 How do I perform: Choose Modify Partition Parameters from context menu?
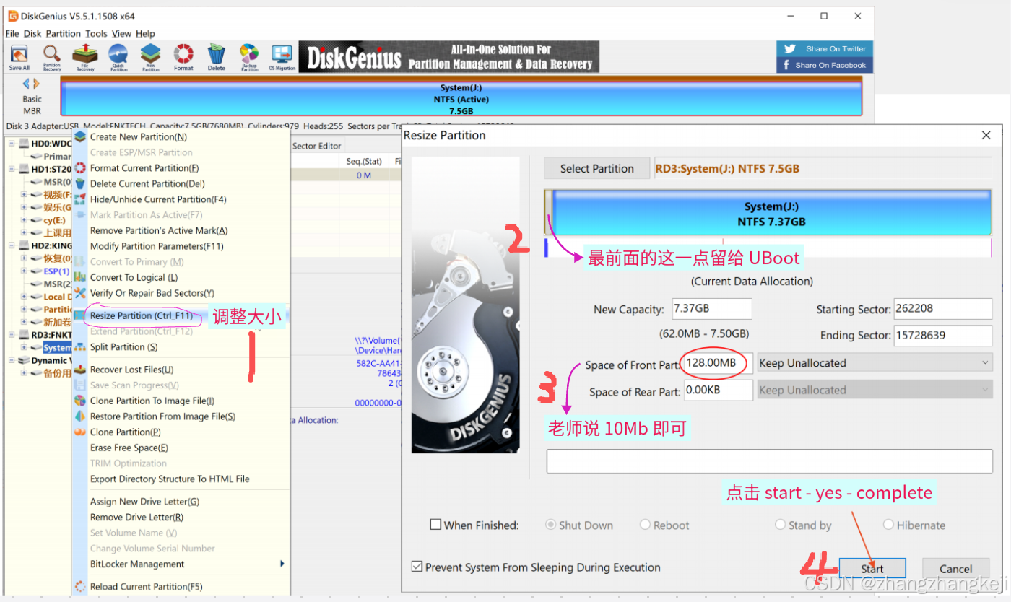181,246
